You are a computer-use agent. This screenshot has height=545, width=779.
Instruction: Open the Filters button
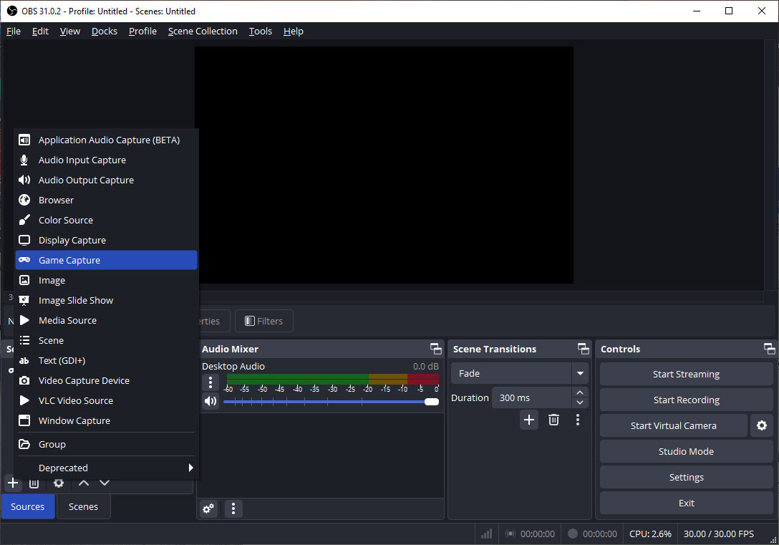pyautogui.click(x=263, y=321)
